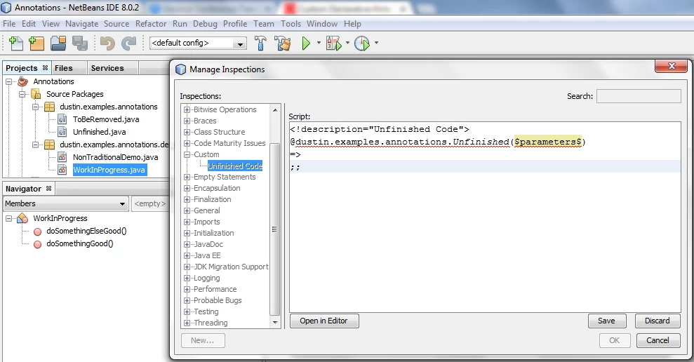Click the inspections list scroll up arrow
Screen dimensions: 694x362
[275, 109]
